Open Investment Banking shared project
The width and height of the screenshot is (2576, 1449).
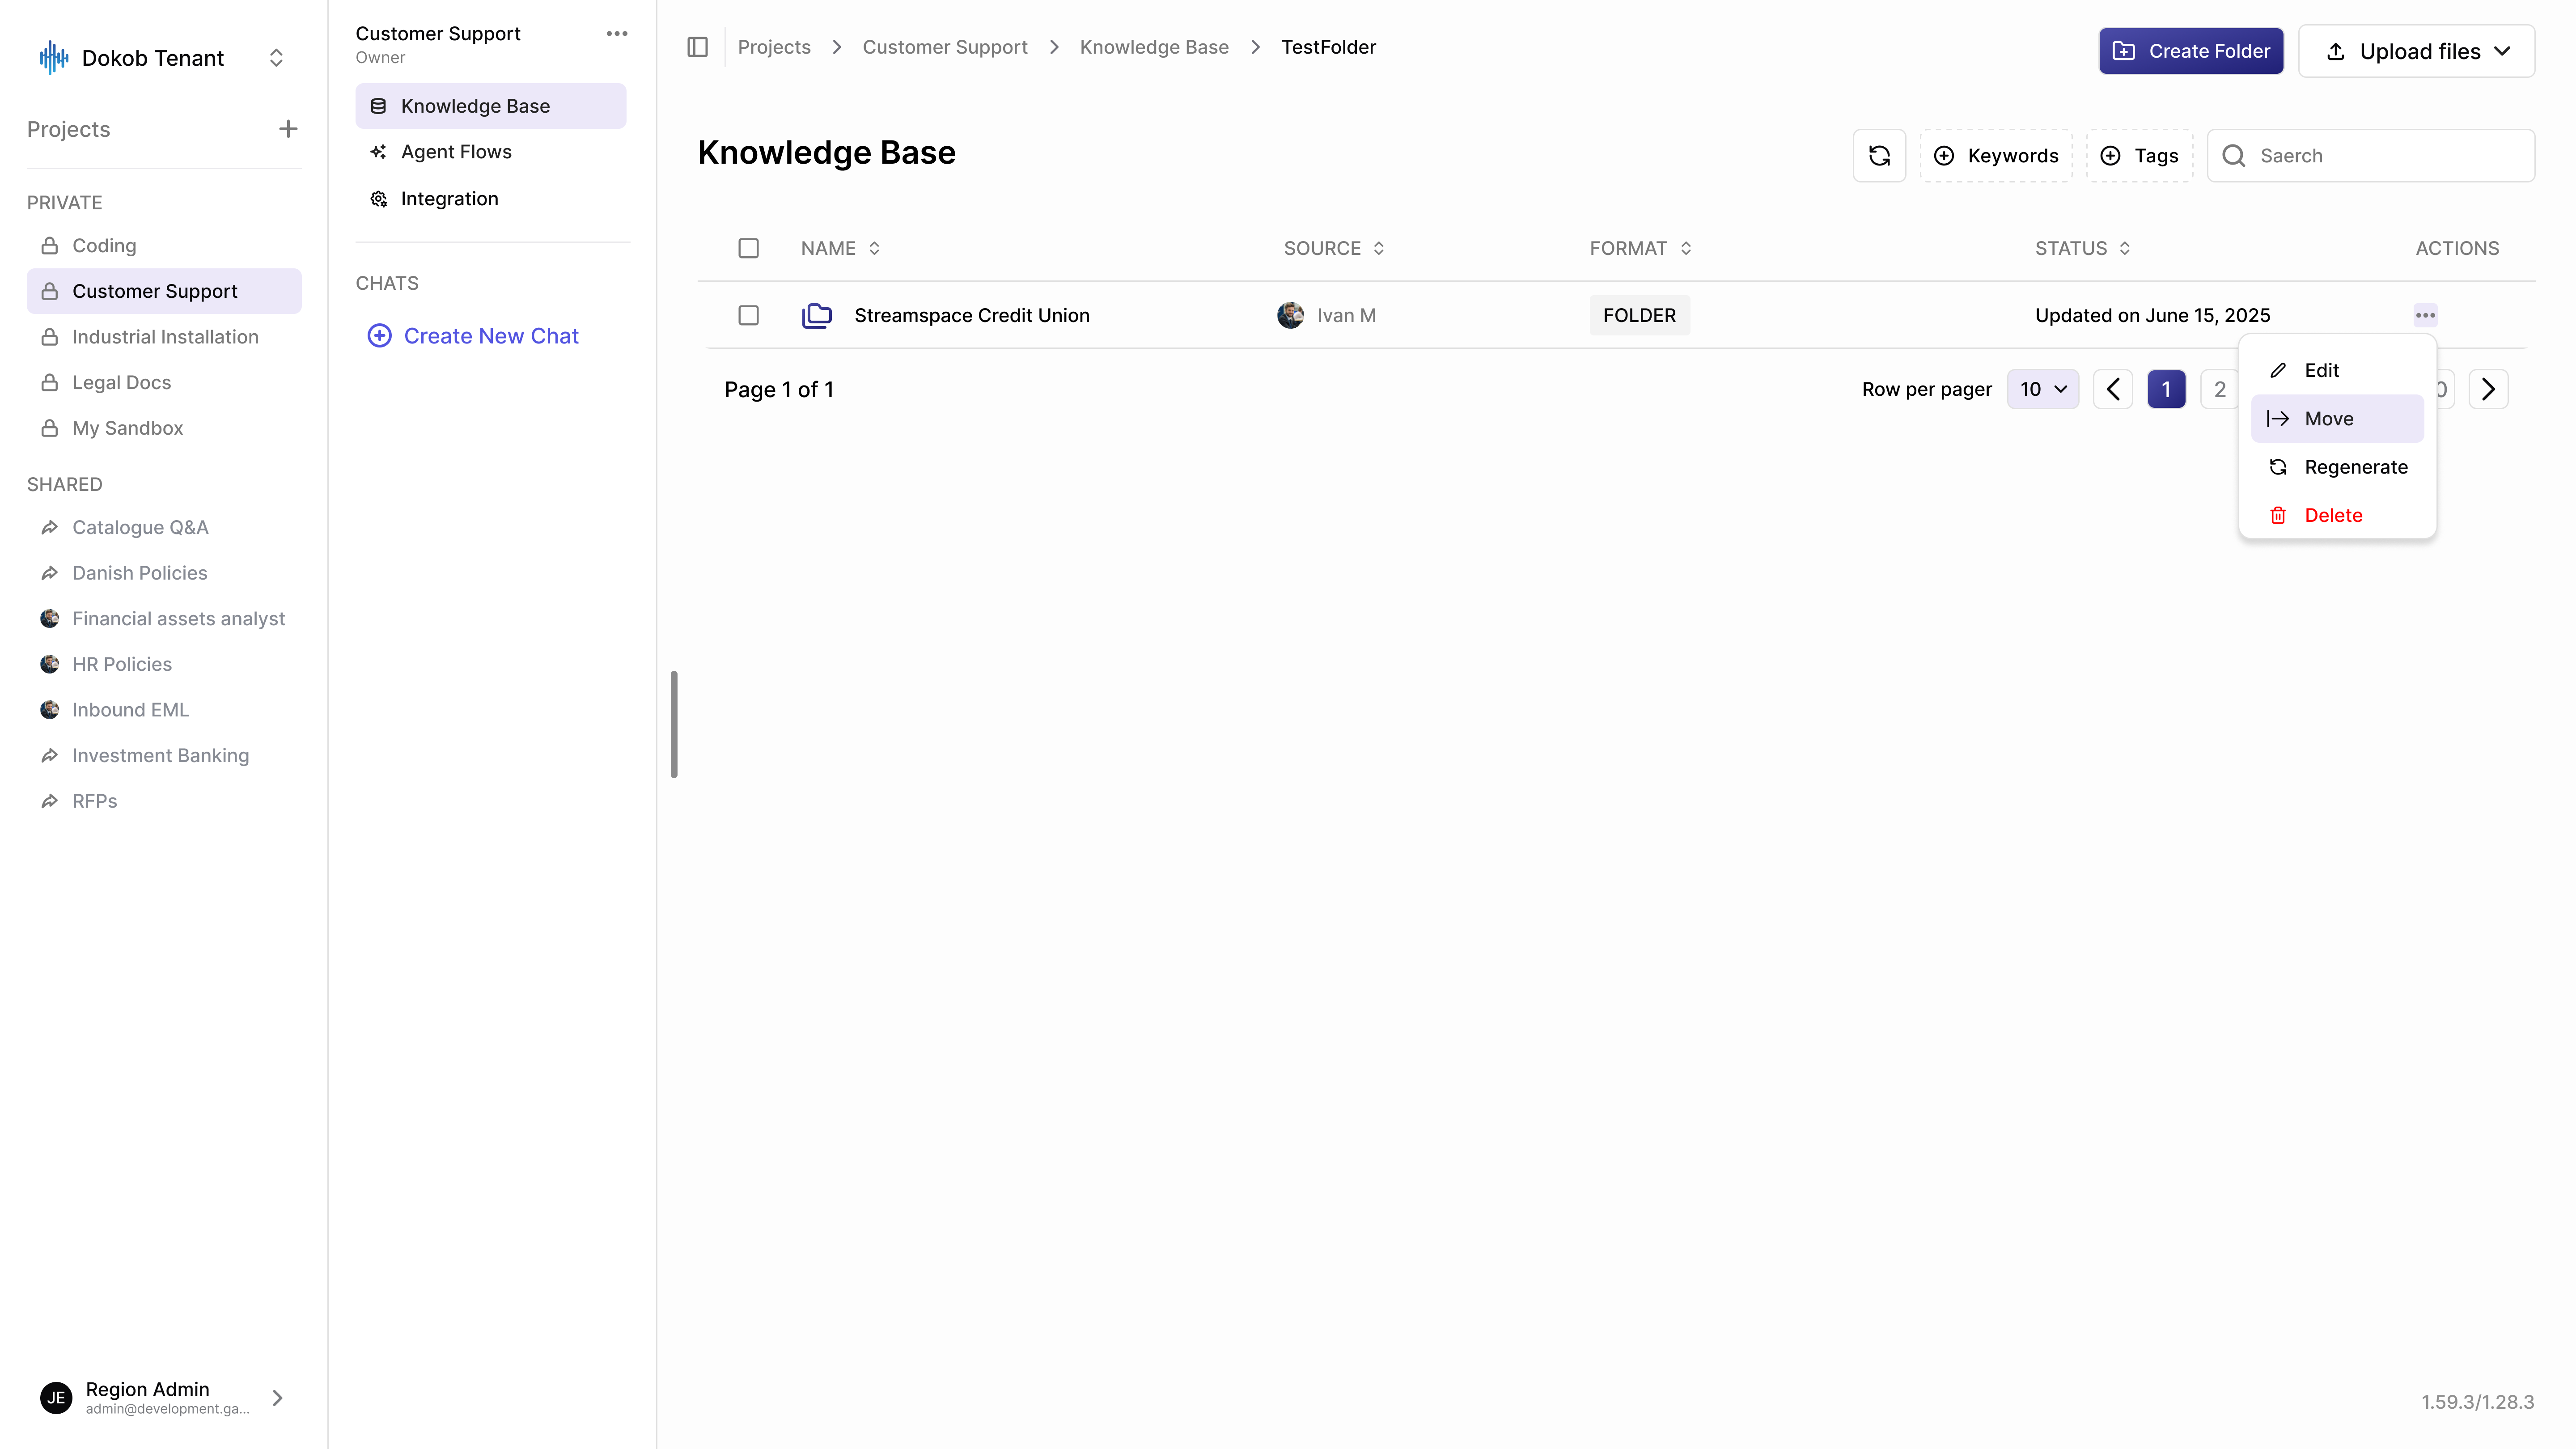(x=164, y=756)
